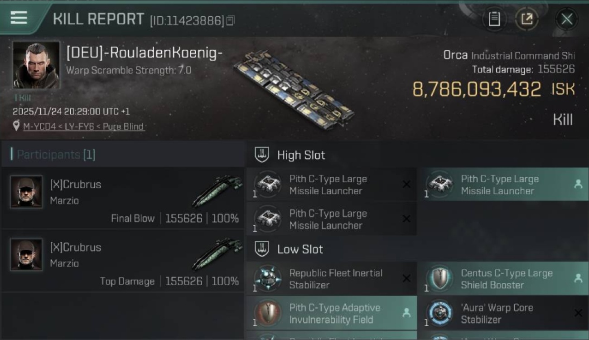
Task: Select Centus C-Type Large Shield Booster
Action: pyautogui.click(x=502, y=279)
